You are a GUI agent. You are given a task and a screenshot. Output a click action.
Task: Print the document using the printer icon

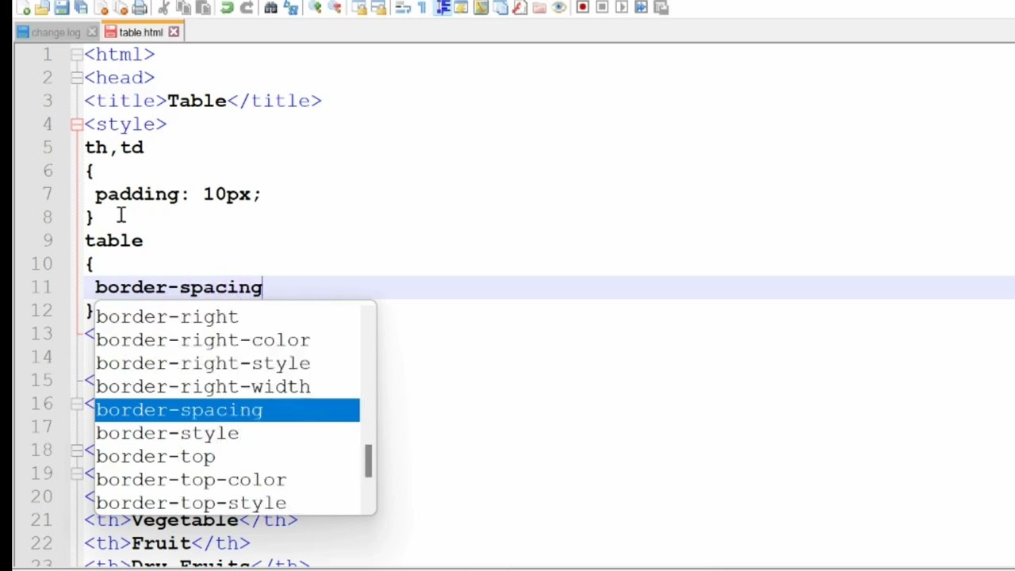tap(140, 8)
